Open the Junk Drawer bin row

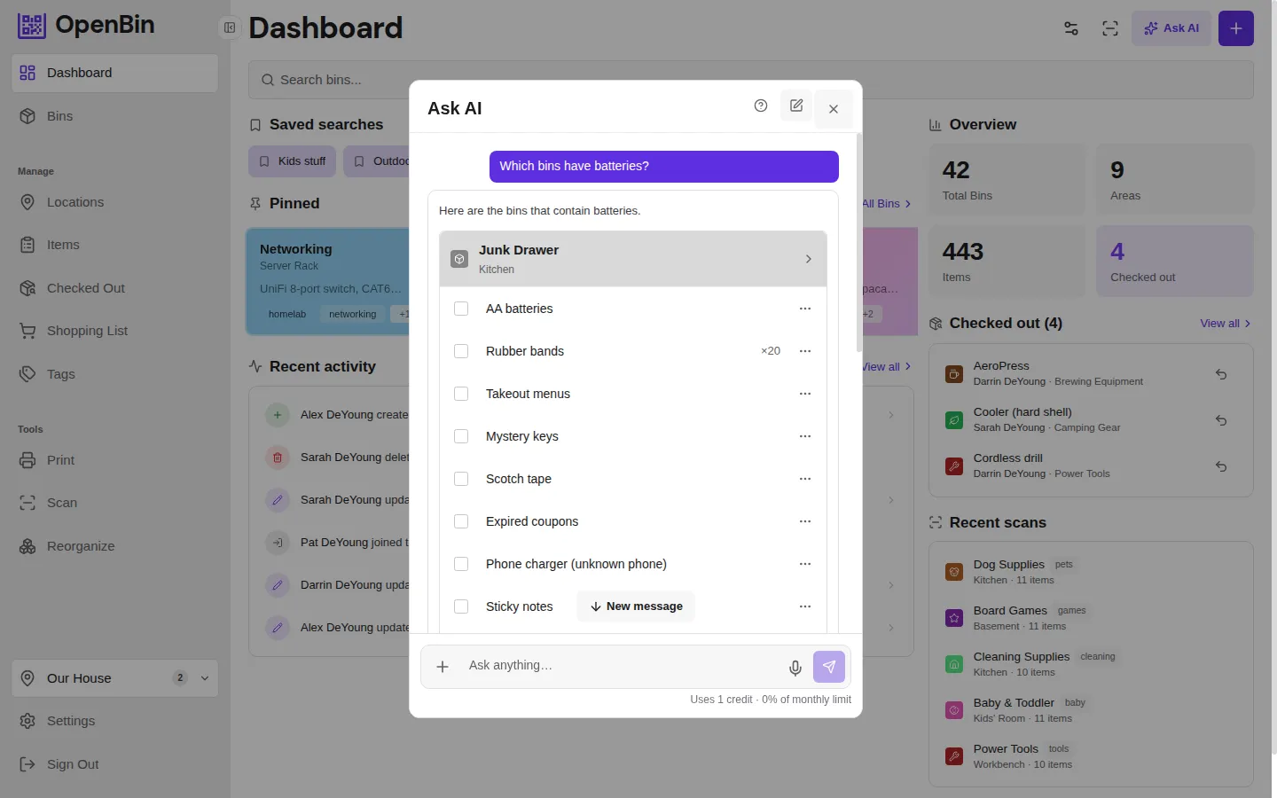(x=633, y=259)
